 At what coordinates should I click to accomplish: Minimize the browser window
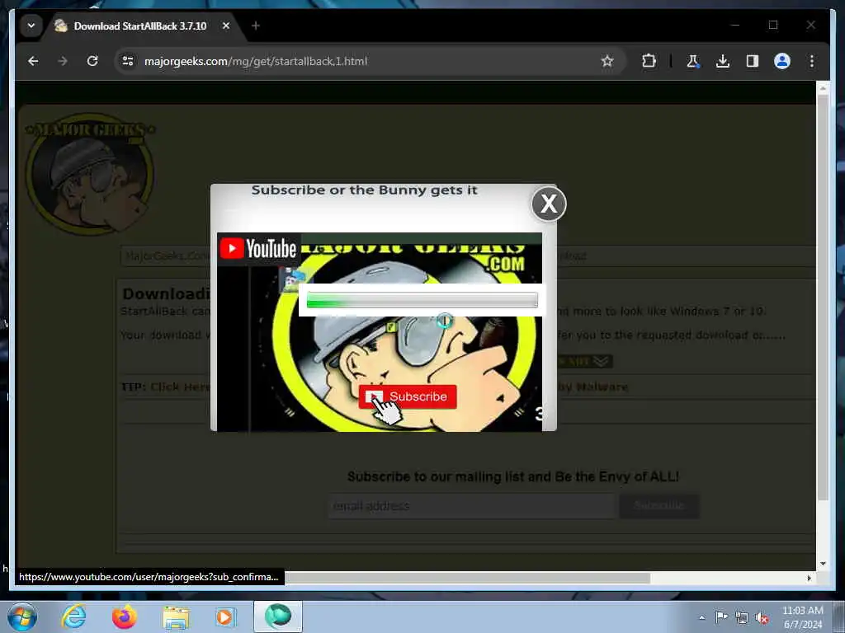(735, 25)
